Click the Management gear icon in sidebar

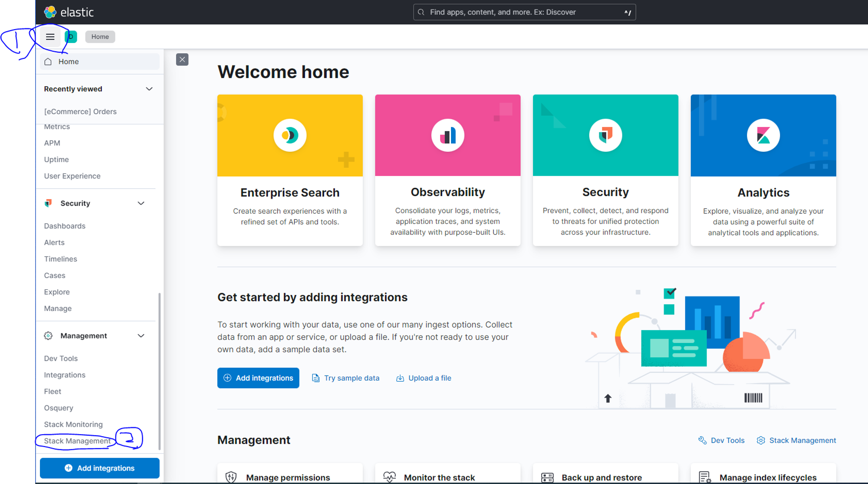click(48, 336)
